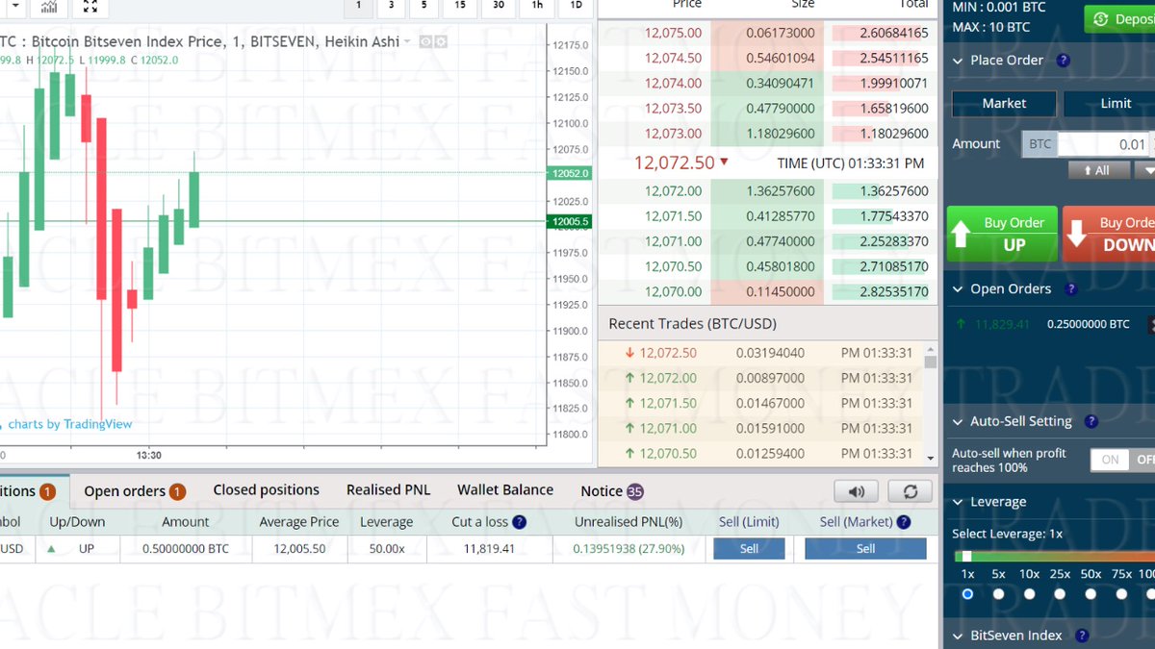The image size is (1155, 649).
Task: Click Sell (Limit) Sell button
Action: click(749, 548)
